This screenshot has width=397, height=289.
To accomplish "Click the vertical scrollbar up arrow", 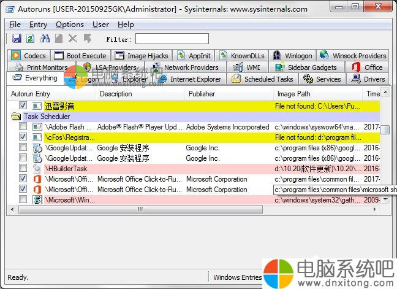I will coord(385,92).
